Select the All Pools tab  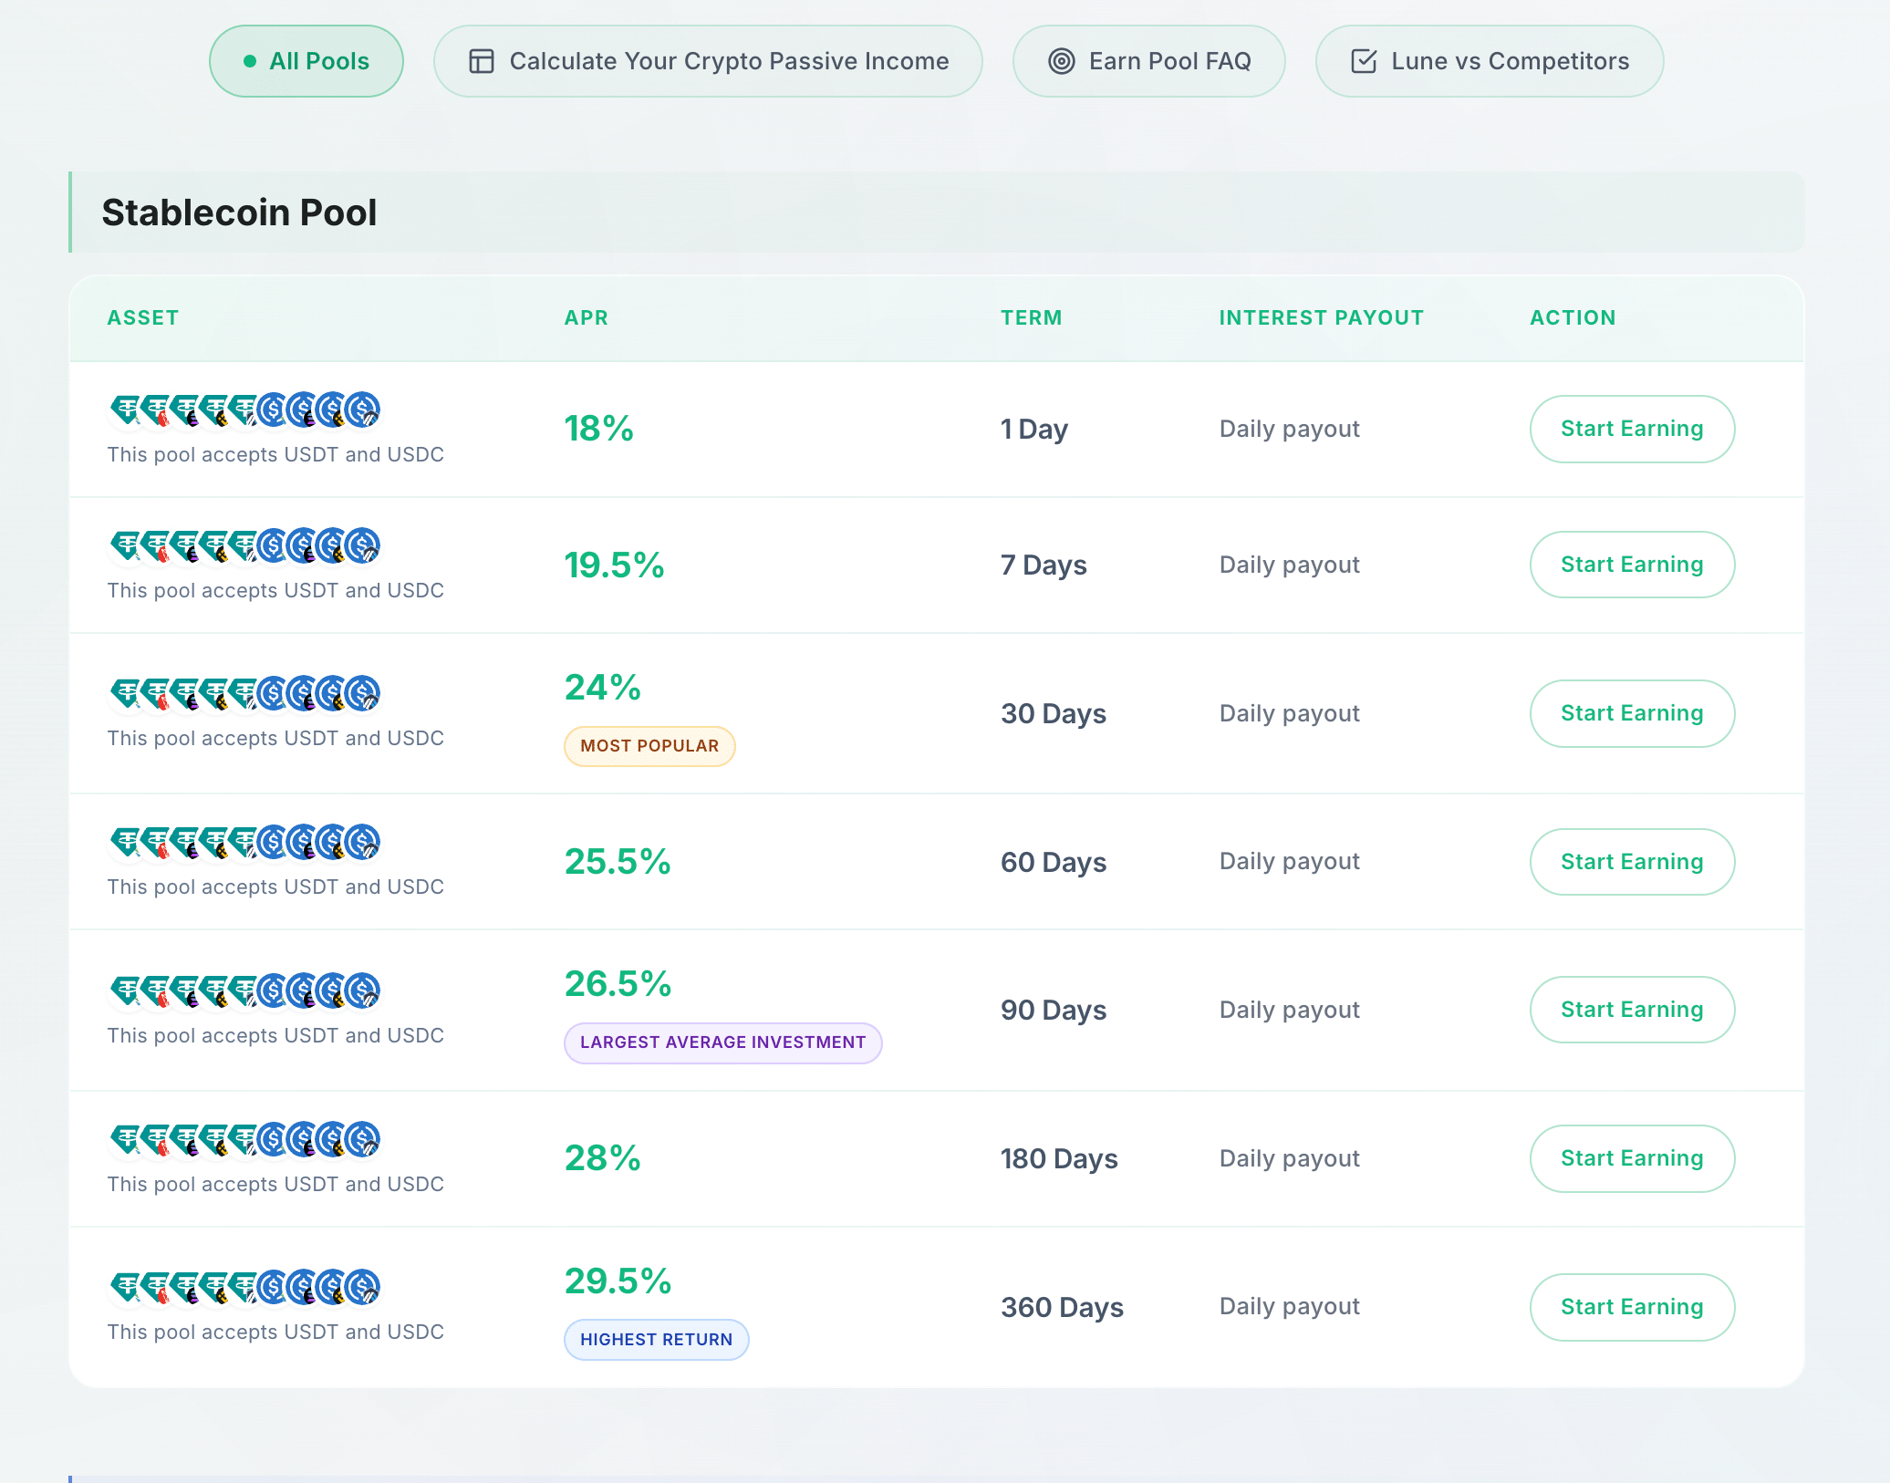tap(306, 61)
